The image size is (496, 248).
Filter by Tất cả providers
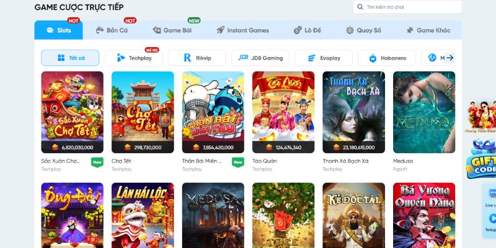pos(70,58)
